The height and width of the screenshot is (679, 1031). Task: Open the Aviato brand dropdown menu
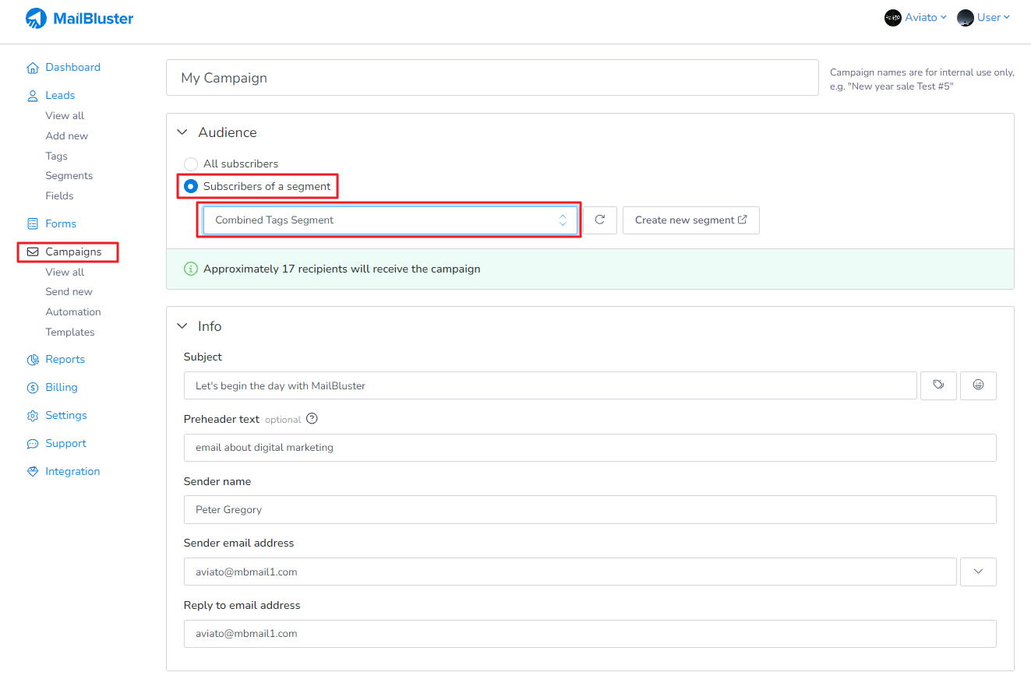pos(916,18)
